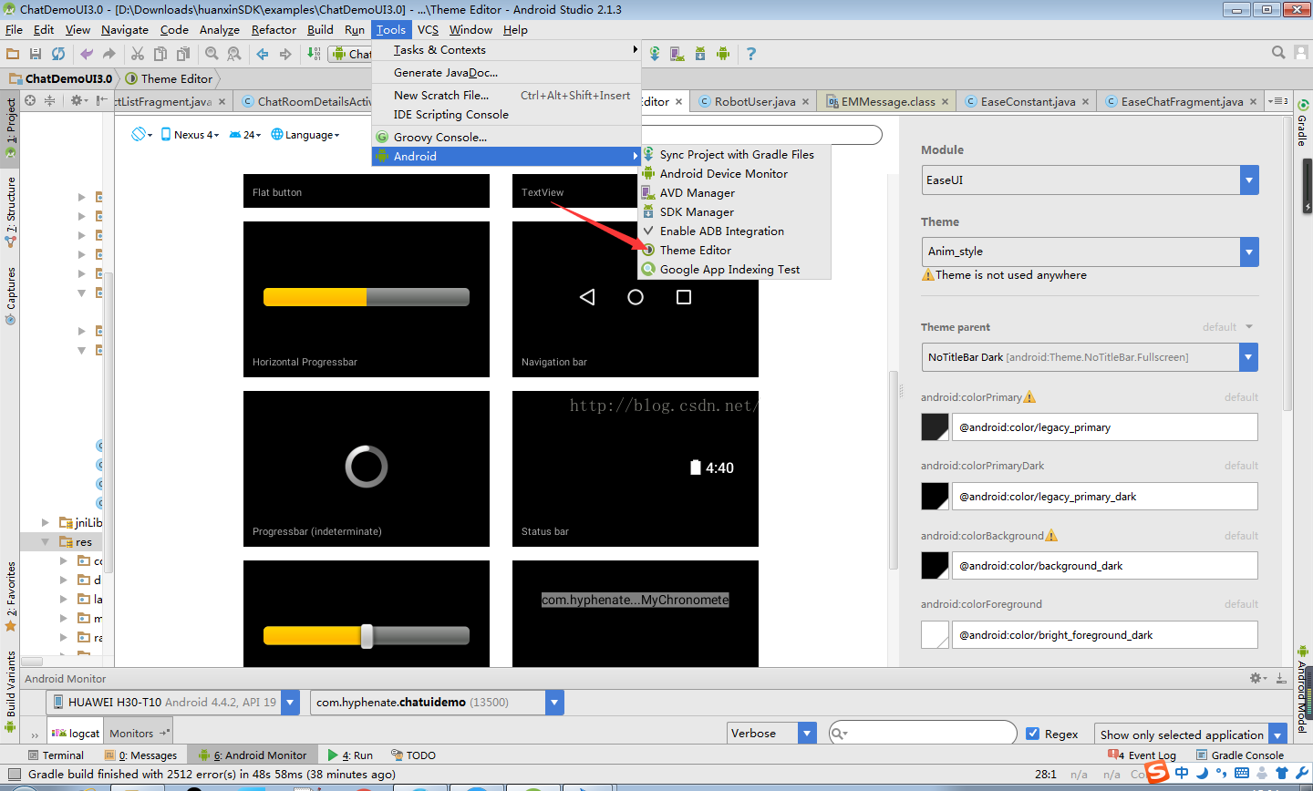
Task: Open Project panel settings gear
Action: pos(78,100)
